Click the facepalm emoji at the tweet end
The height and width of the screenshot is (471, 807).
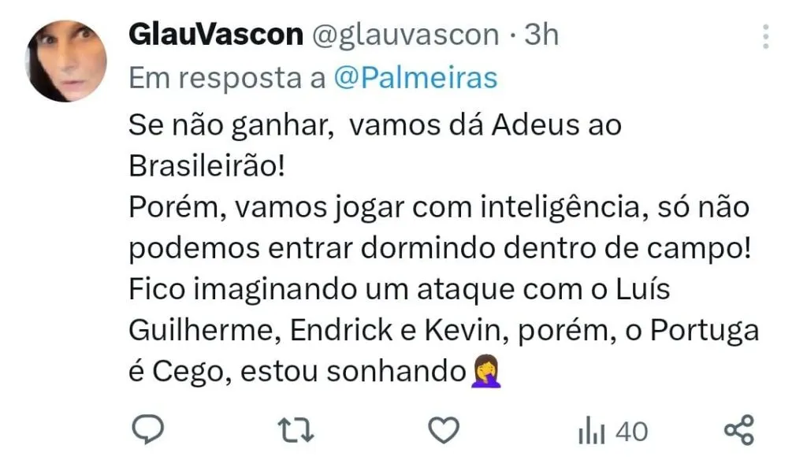[x=486, y=371]
